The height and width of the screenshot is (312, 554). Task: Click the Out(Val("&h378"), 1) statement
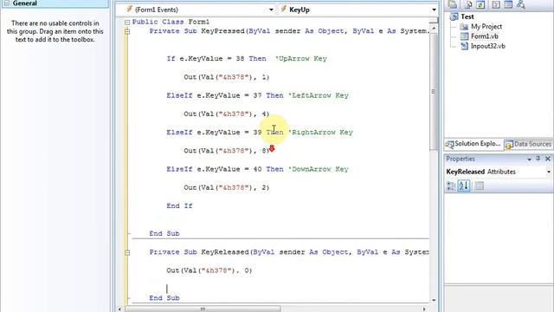(227, 77)
